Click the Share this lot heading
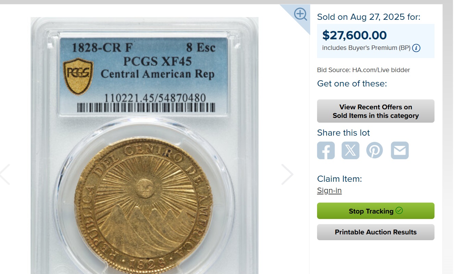Screen dimensions: 454x274 [x=343, y=133]
